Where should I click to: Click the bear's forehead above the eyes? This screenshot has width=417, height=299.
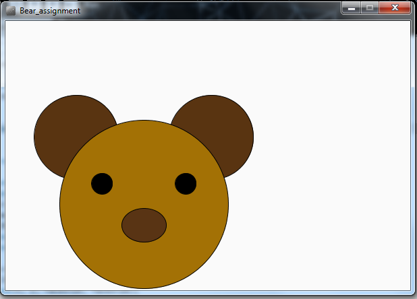point(144,148)
